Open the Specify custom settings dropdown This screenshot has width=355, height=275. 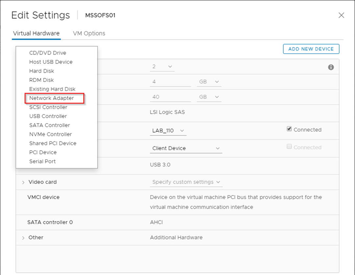(x=186, y=182)
